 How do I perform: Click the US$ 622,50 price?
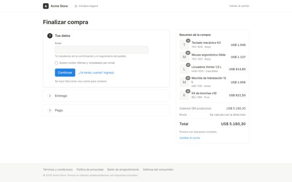tap(237, 95)
